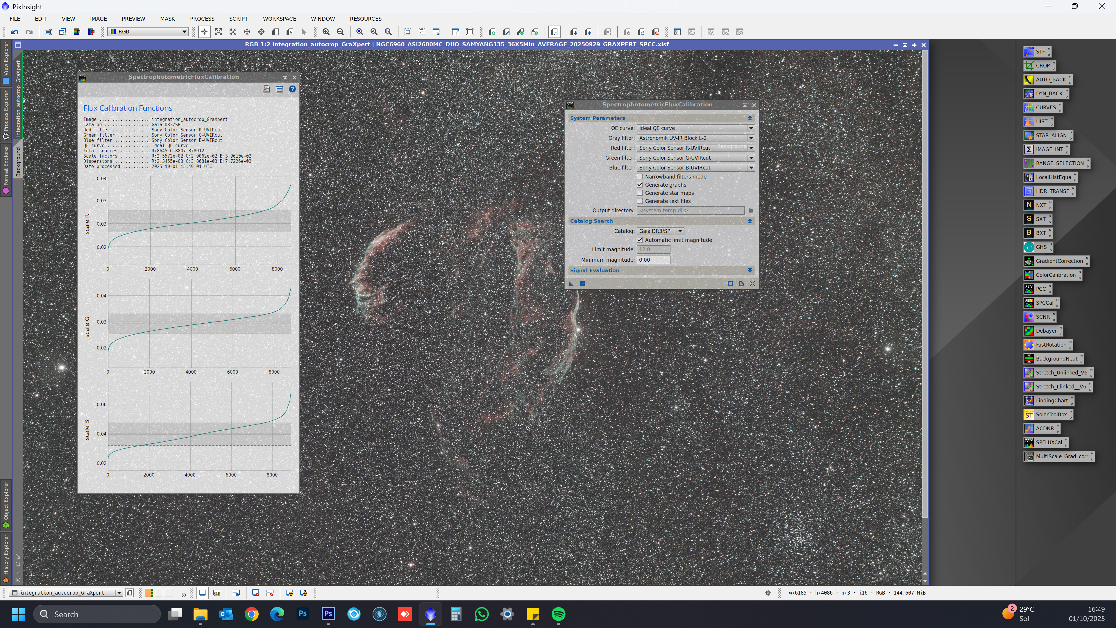
Task: Open Spotify from the taskbar
Action: coord(558,614)
